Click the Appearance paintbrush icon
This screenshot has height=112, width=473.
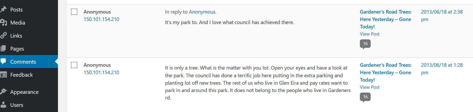click(3, 92)
